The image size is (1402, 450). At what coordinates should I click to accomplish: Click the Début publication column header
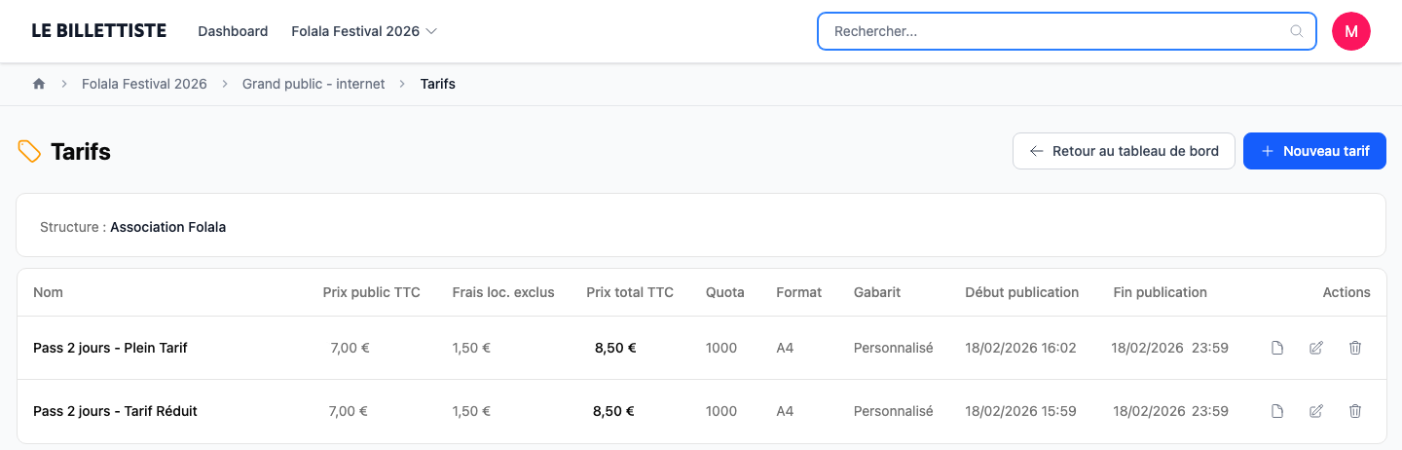pos(1022,292)
